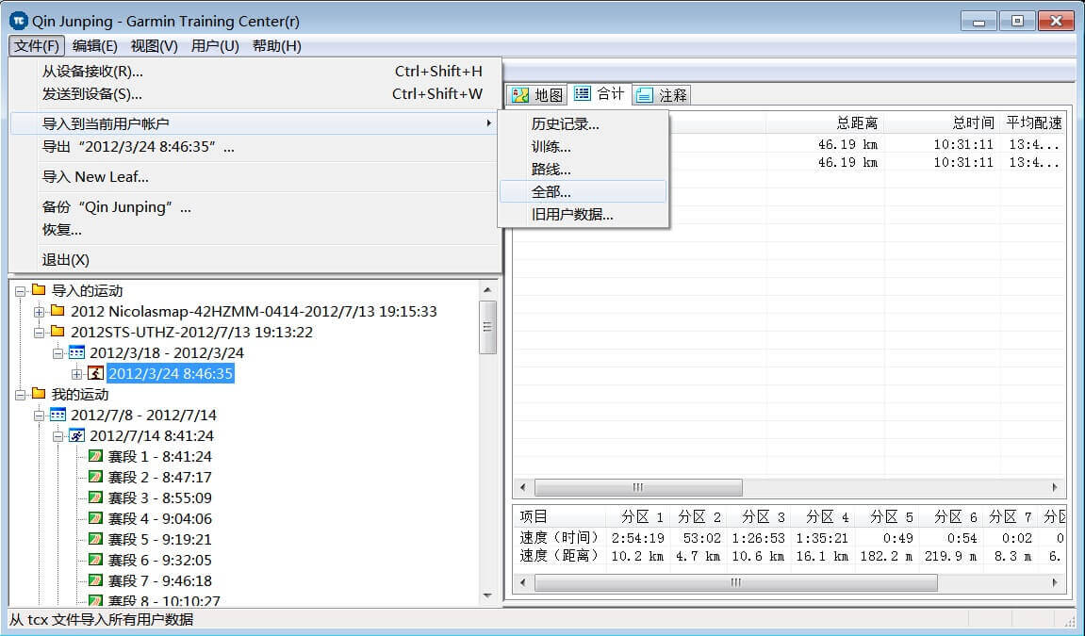
Task: Click the 速度（距离） row label
Action: tap(559, 556)
